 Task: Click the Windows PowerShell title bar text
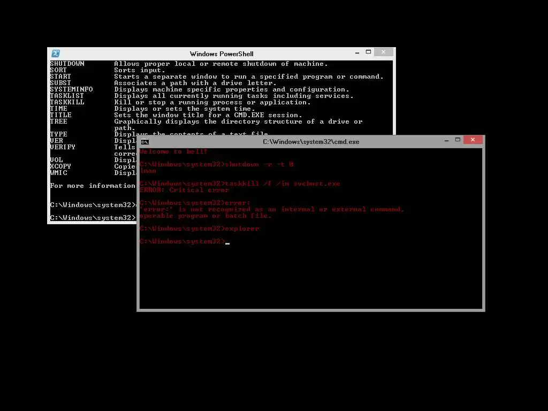click(222, 54)
